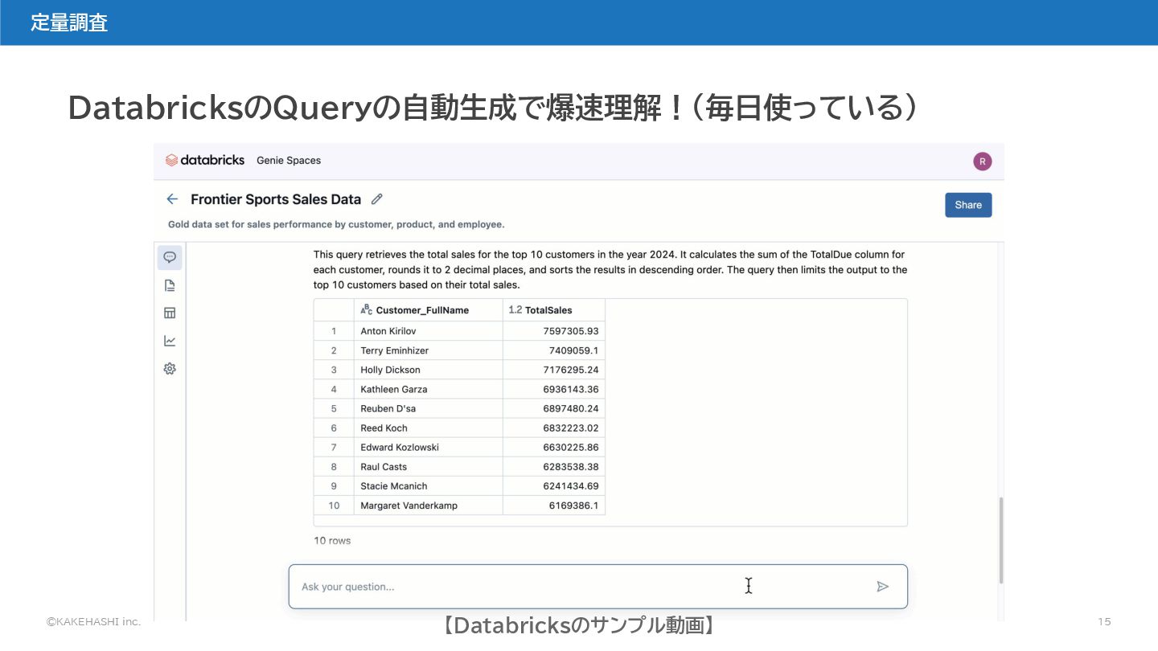The width and height of the screenshot is (1158, 651).
Task: Open the chart monitoring sidebar icon
Action: click(170, 341)
